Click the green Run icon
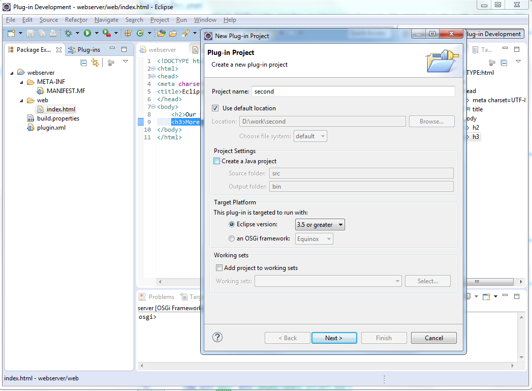The image size is (532, 391). click(87, 33)
